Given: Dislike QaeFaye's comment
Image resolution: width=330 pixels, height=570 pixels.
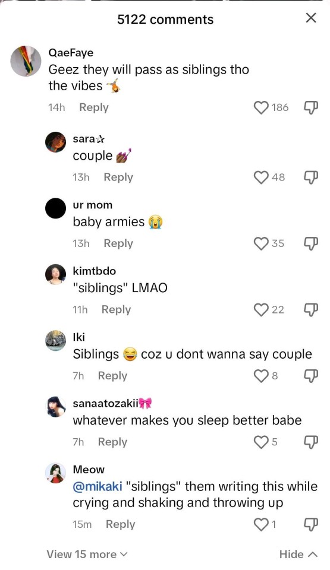Looking at the screenshot, I should (311, 107).
